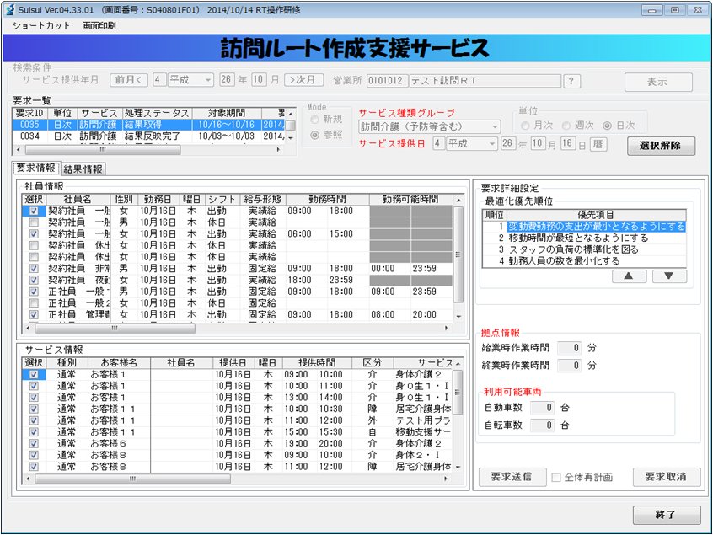Move priority item down with triangle button

[669, 276]
